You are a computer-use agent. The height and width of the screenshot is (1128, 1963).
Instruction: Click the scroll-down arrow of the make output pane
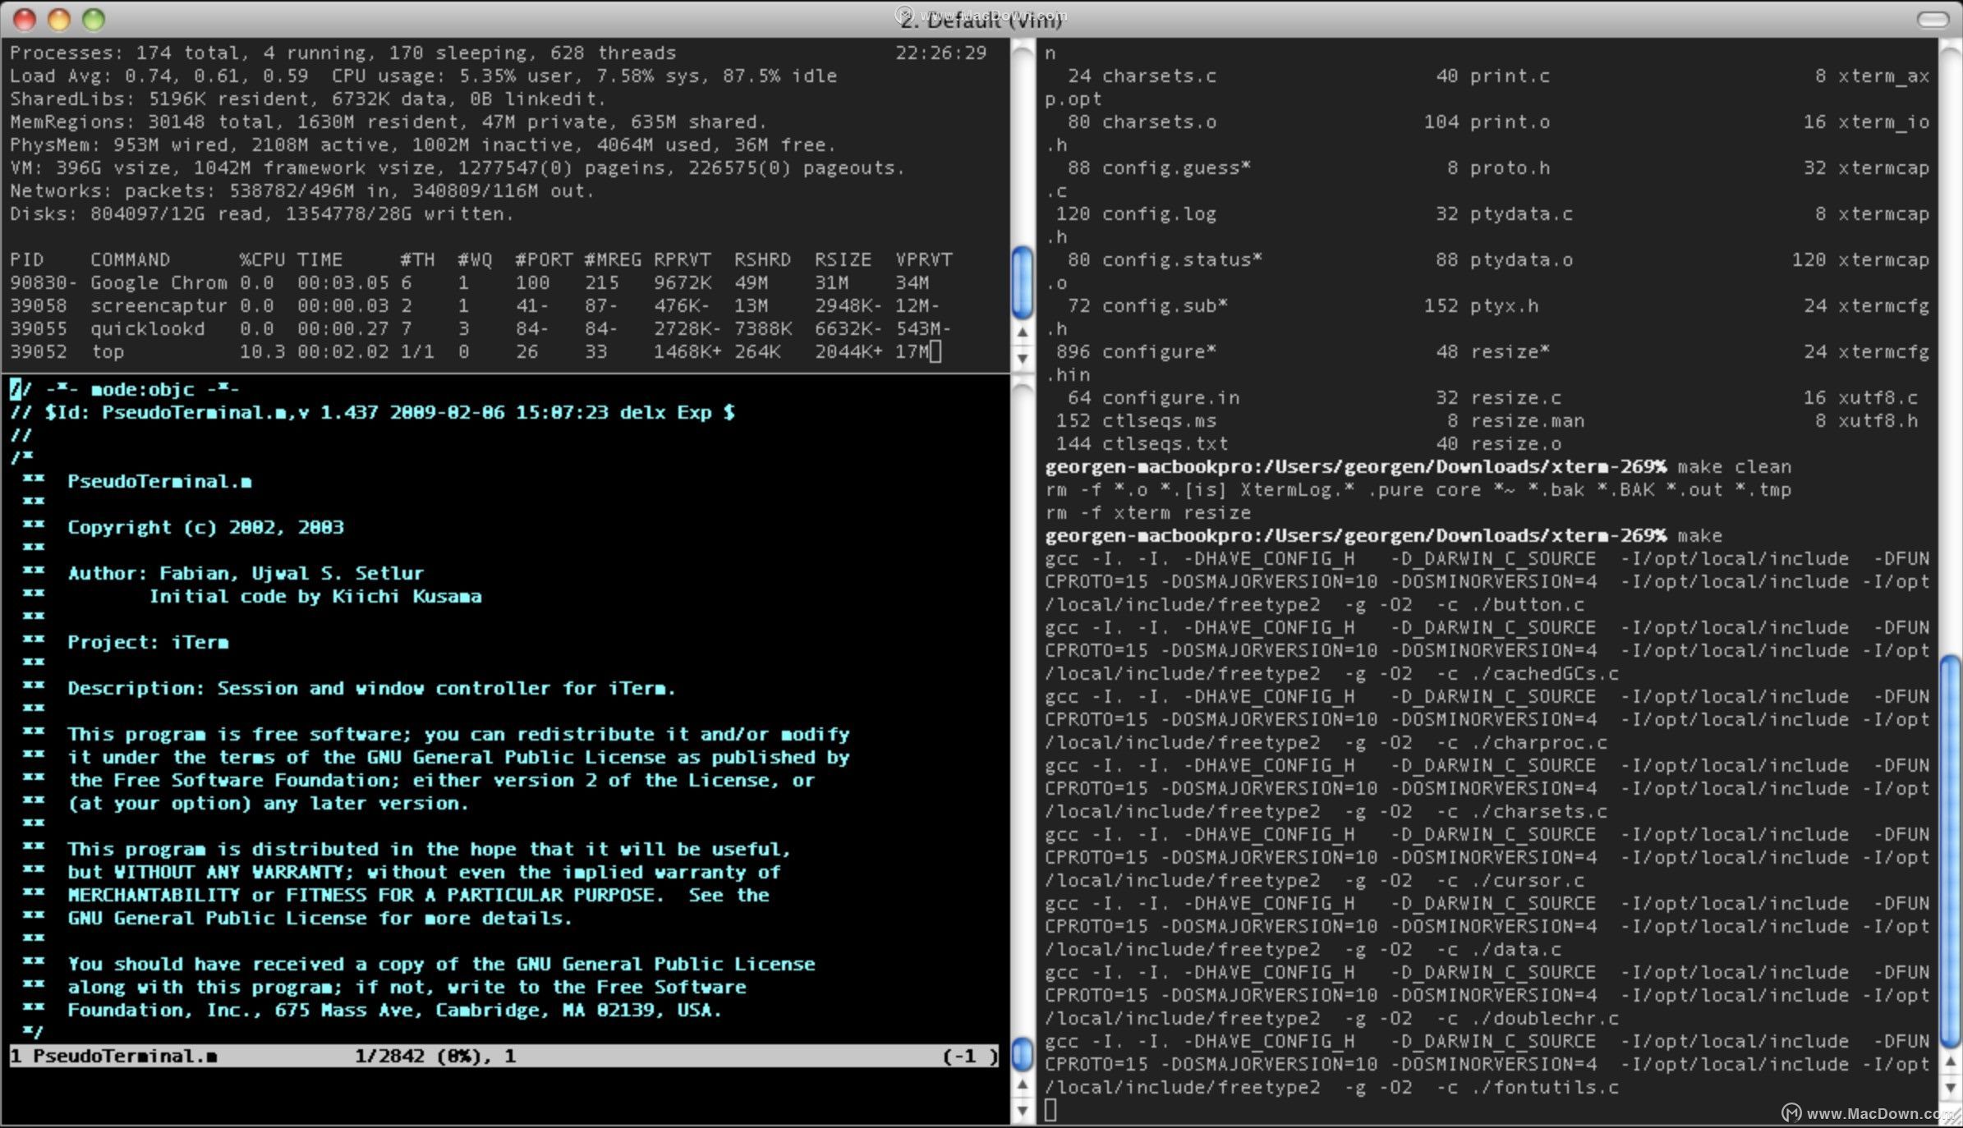click(1951, 1088)
